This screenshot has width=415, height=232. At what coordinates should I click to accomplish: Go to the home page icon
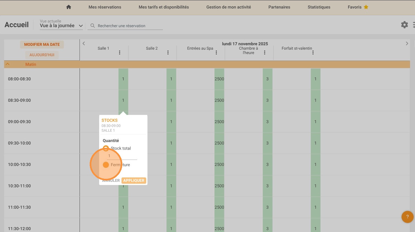[69, 7]
